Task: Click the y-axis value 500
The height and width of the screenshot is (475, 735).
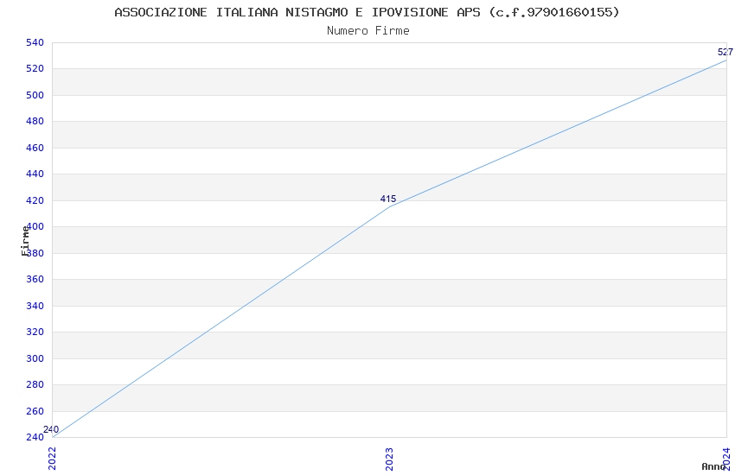Action: pyautogui.click(x=35, y=95)
